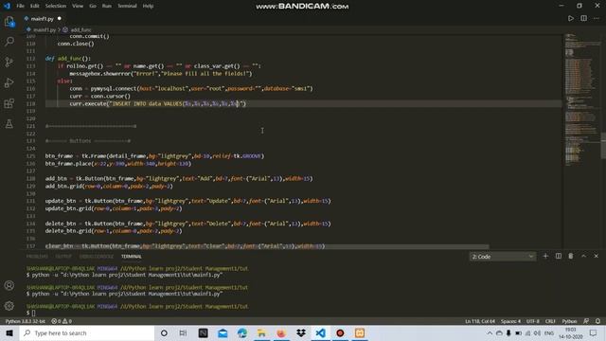Select terminal from '2: Code' dropdown
Image resolution: width=606 pixels, height=341 pixels.
point(503,257)
